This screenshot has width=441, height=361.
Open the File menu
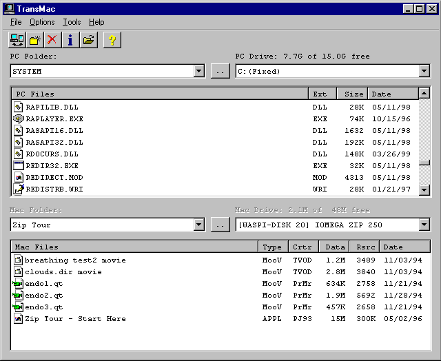tap(16, 22)
